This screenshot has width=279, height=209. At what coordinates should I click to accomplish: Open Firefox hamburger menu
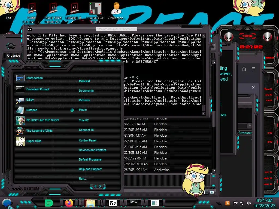253,69
